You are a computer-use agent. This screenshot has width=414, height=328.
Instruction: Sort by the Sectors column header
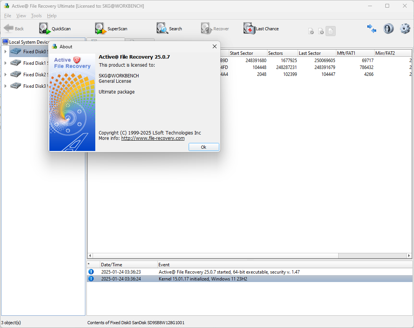(282, 53)
